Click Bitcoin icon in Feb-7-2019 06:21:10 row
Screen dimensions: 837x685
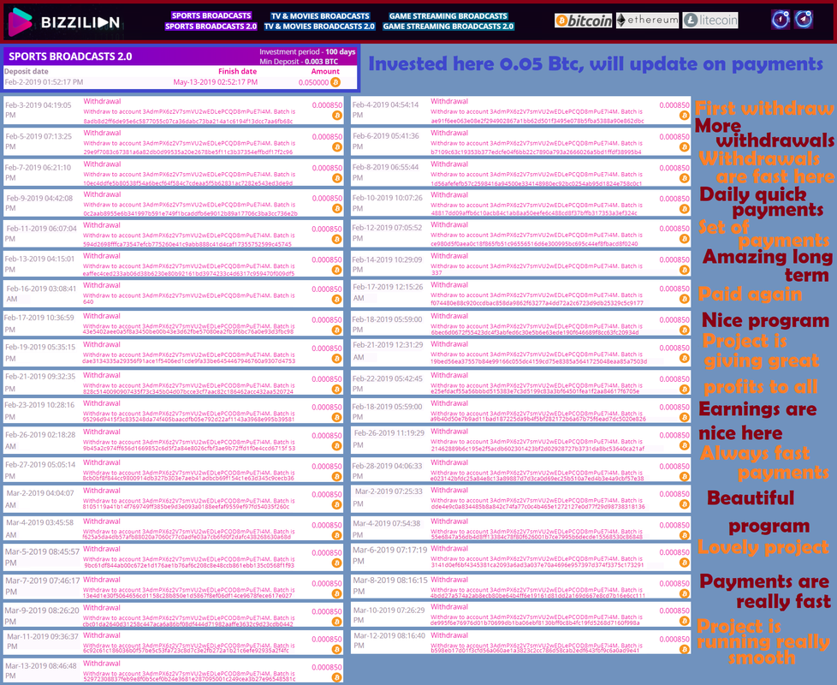click(337, 178)
